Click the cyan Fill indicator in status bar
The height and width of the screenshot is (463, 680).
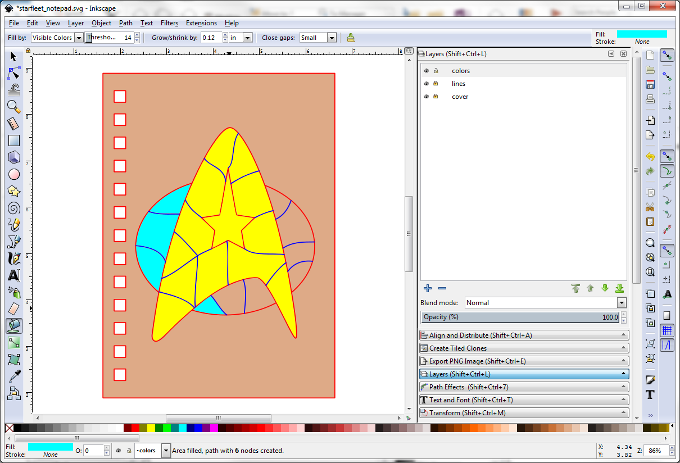click(50, 447)
